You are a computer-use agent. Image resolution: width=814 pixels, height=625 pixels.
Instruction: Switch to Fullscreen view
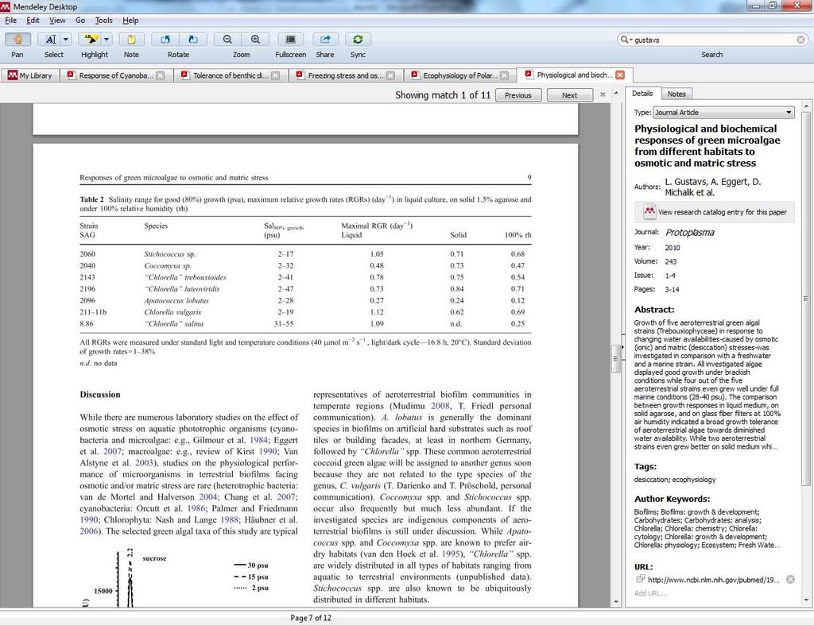coord(291,40)
